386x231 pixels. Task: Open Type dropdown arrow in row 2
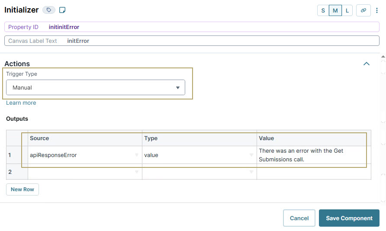coord(251,172)
